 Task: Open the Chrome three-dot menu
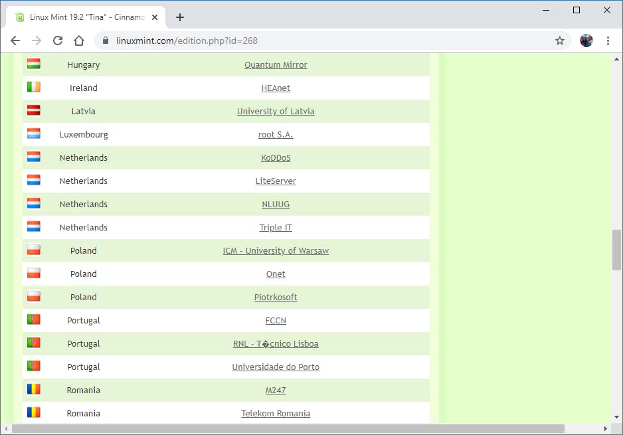pyautogui.click(x=608, y=41)
